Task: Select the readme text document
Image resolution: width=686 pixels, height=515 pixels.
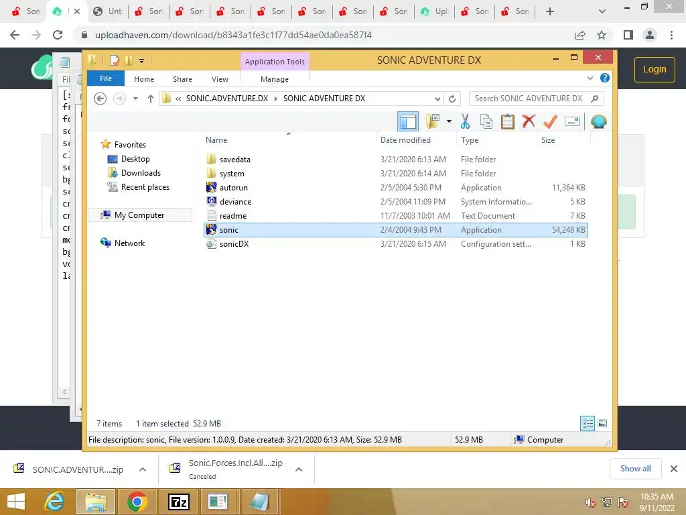Action: (x=395, y=215)
